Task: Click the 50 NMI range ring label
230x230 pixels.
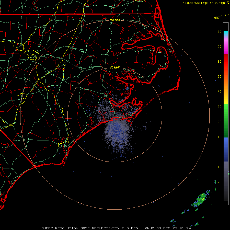Action: [x=115, y=67]
